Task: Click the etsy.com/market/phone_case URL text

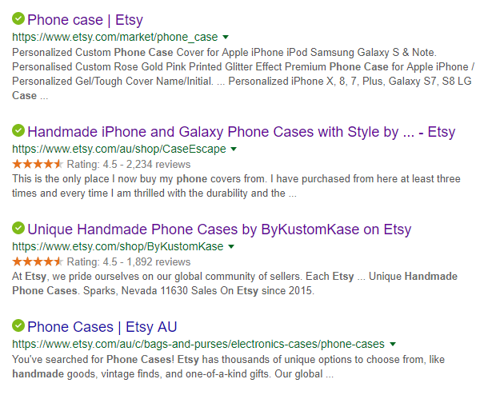Action: point(115,37)
